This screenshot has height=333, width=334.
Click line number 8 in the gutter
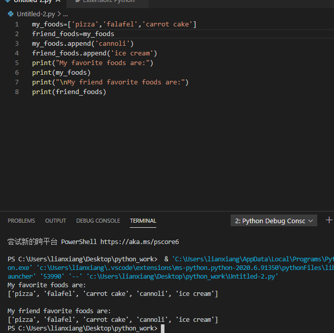(x=17, y=92)
